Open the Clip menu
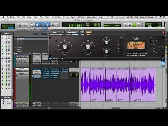This screenshot has height=126, width=168. point(41,17)
